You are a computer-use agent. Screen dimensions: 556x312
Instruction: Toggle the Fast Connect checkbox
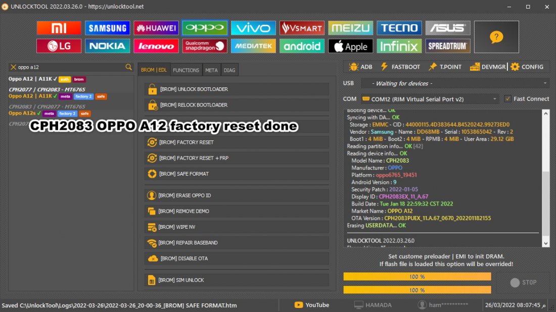click(x=508, y=99)
